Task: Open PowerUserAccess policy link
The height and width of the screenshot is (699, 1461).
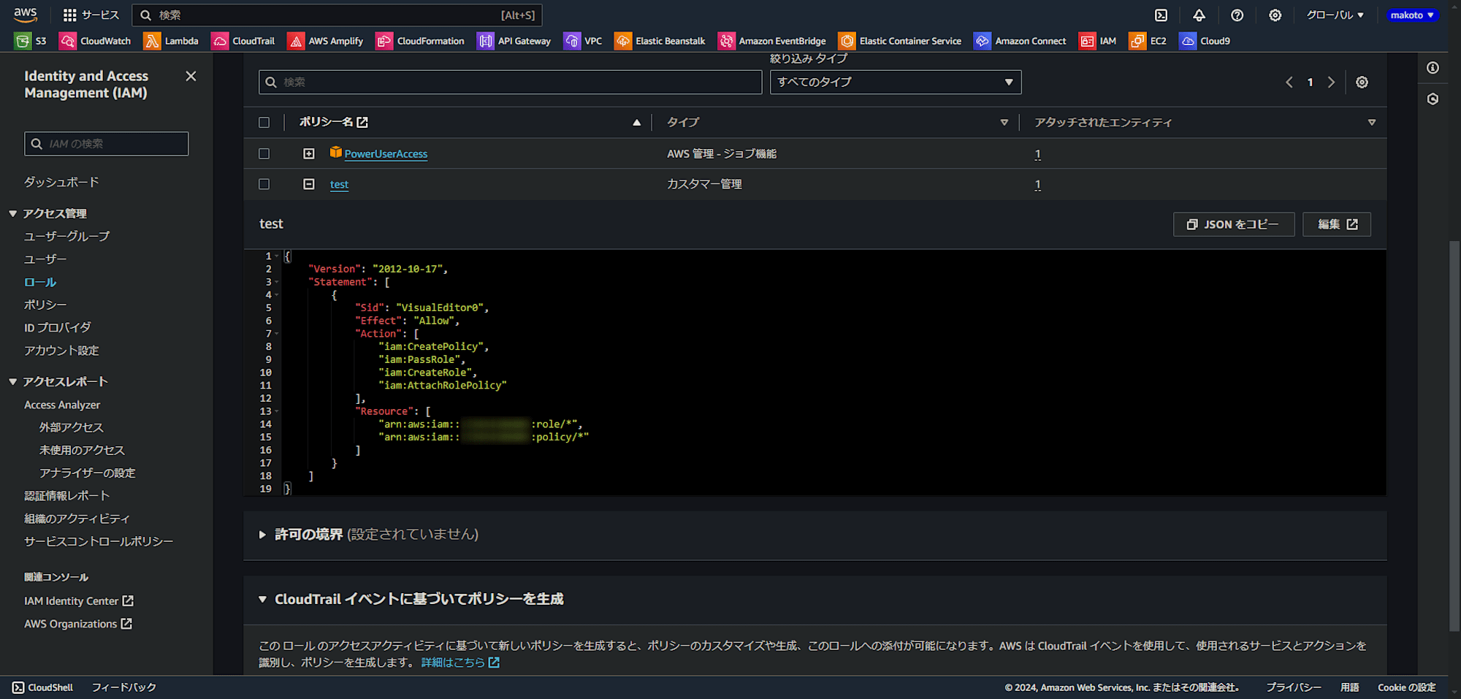Action: [x=386, y=153]
